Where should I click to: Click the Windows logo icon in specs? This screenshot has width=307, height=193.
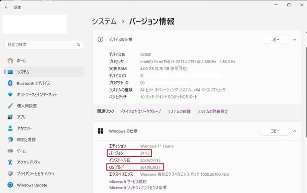(100, 131)
